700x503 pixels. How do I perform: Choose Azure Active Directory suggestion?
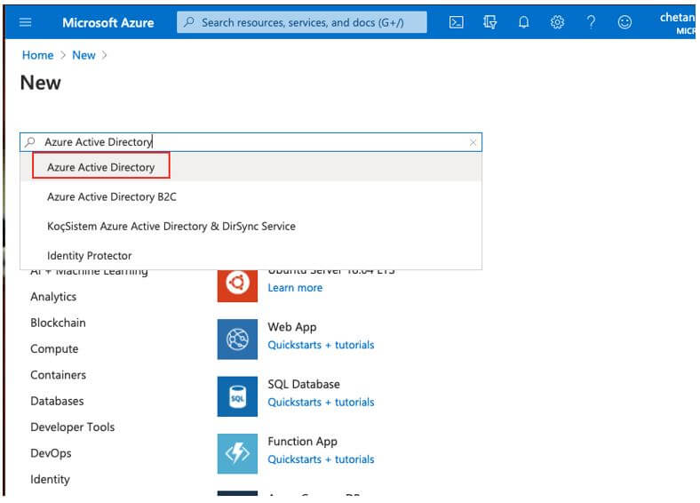(x=100, y=167)
